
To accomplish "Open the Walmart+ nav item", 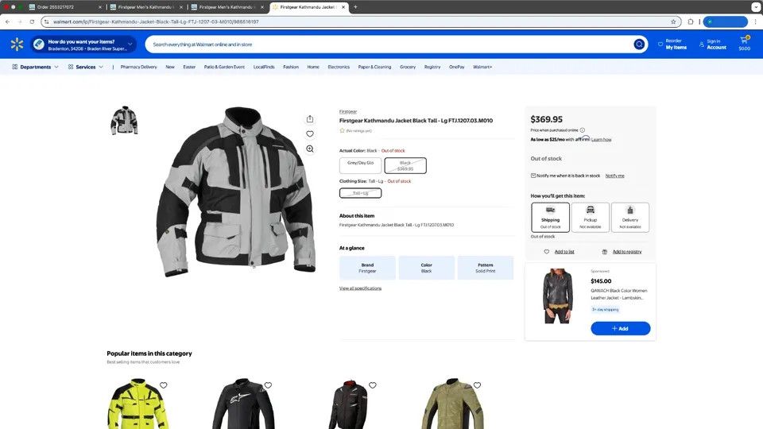I will (x=482, y=67).
